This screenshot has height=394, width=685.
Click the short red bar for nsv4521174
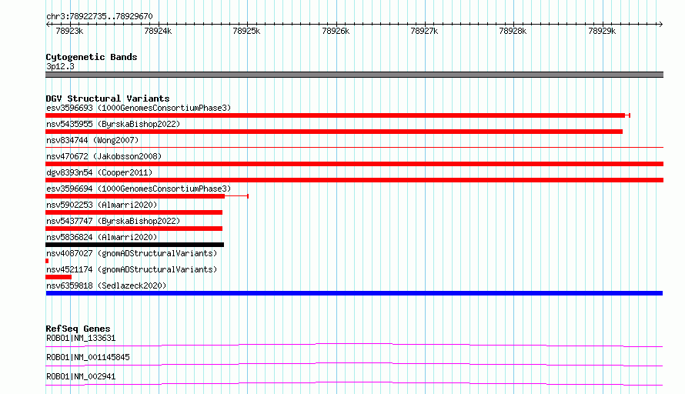(58, 277)
